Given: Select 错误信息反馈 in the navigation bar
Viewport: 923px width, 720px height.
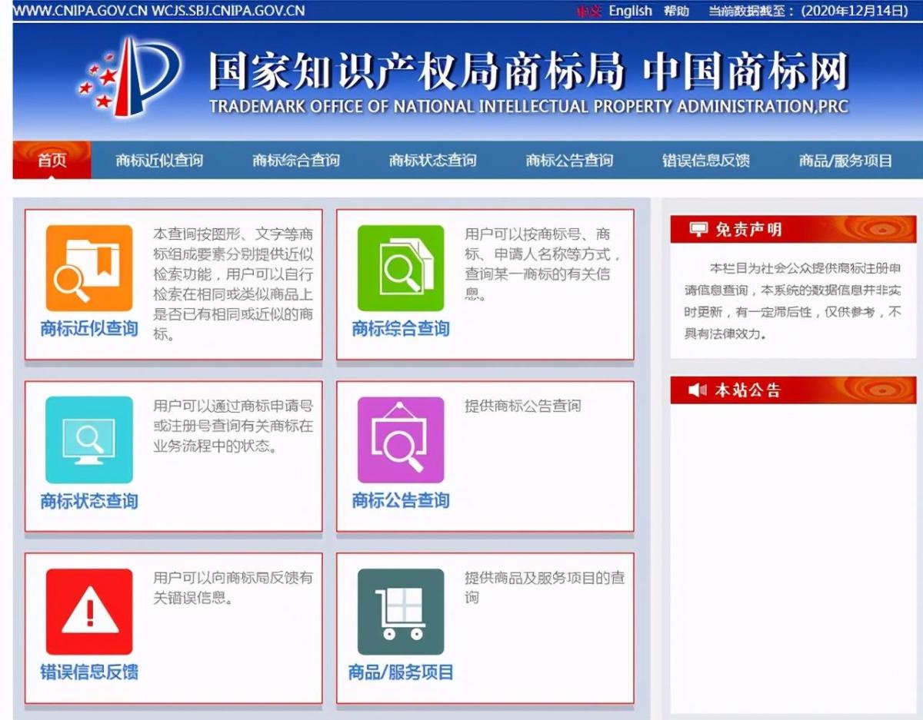Looking at the screenshot, I should coord(706,161).
